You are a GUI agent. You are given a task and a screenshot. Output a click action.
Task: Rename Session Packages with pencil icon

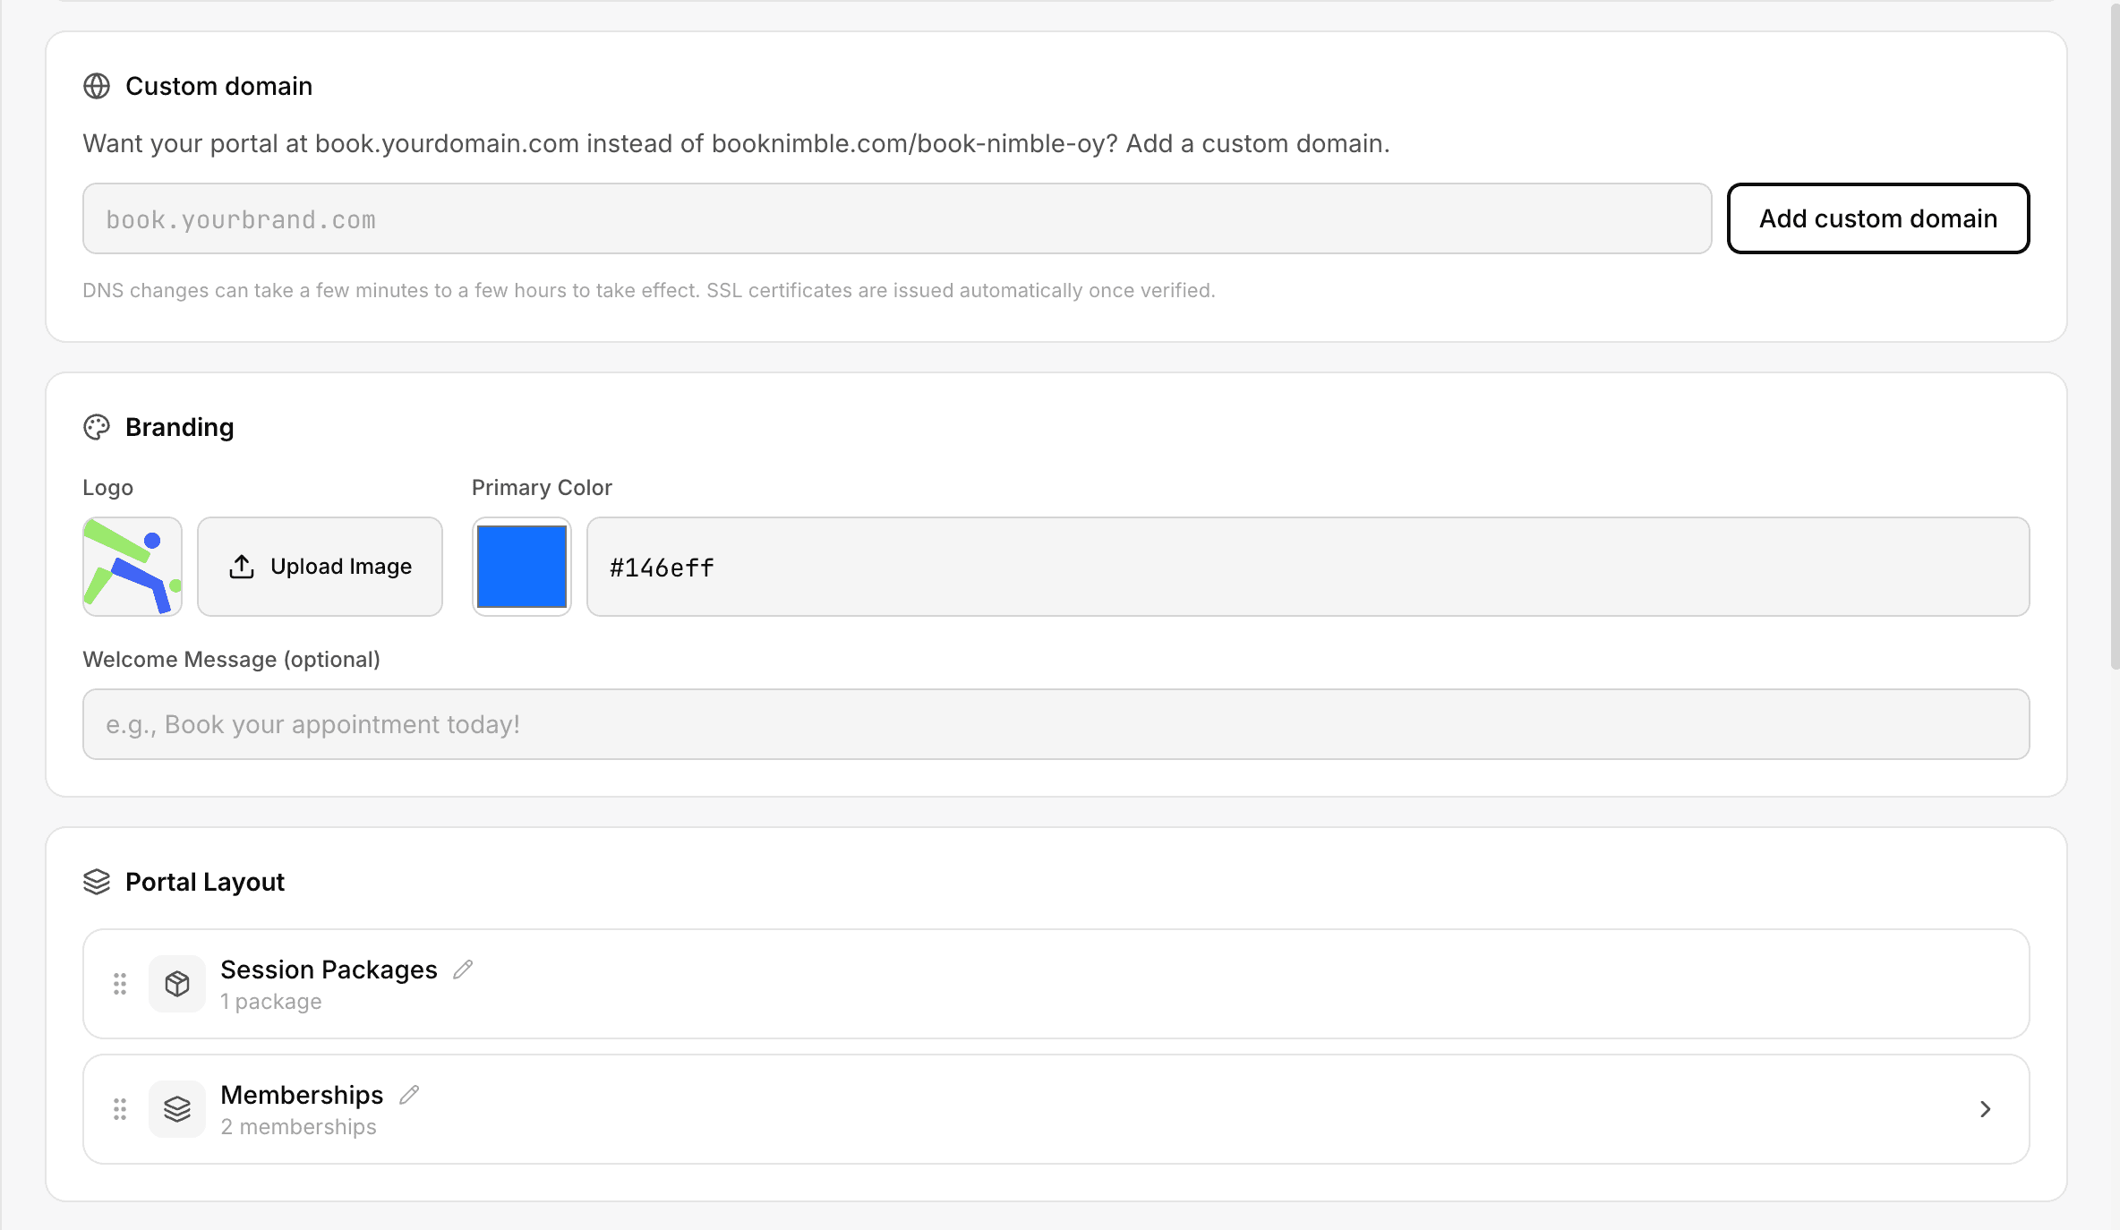coord(463,969)
